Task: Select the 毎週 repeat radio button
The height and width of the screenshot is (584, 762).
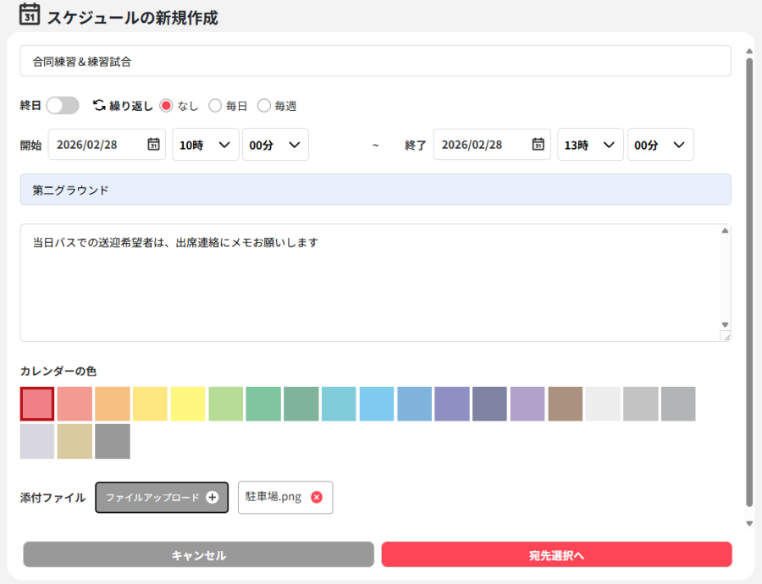Action: tap(264, 106)
